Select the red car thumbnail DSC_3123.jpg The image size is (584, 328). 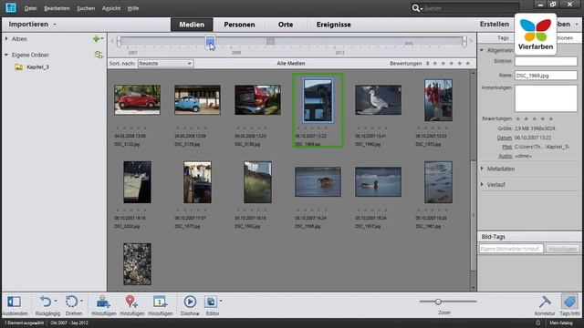click(137, 99)
